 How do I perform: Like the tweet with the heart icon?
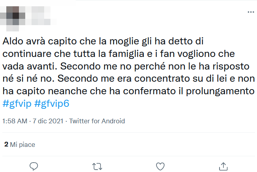(160, 165)
